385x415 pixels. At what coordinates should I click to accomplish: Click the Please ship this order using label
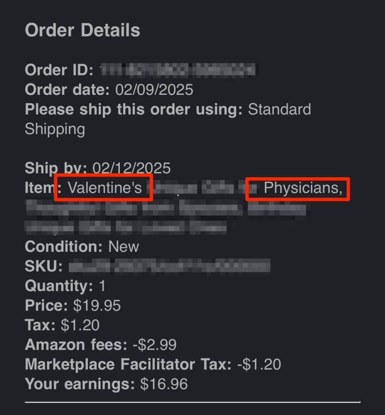[x=134, y=109]
